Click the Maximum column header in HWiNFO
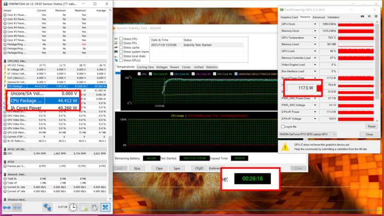 pyautogui.click(x=80, y=10)
